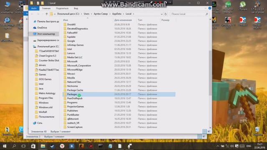The image size is (267, 150).
Task: Open the Steam taskbar icon
Action: point(52,146)
